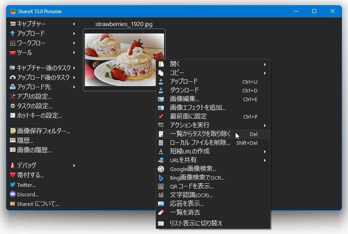Choose ローカル ファイルを削除 menu entry
348x234 pixels.
tap(213, 143)
